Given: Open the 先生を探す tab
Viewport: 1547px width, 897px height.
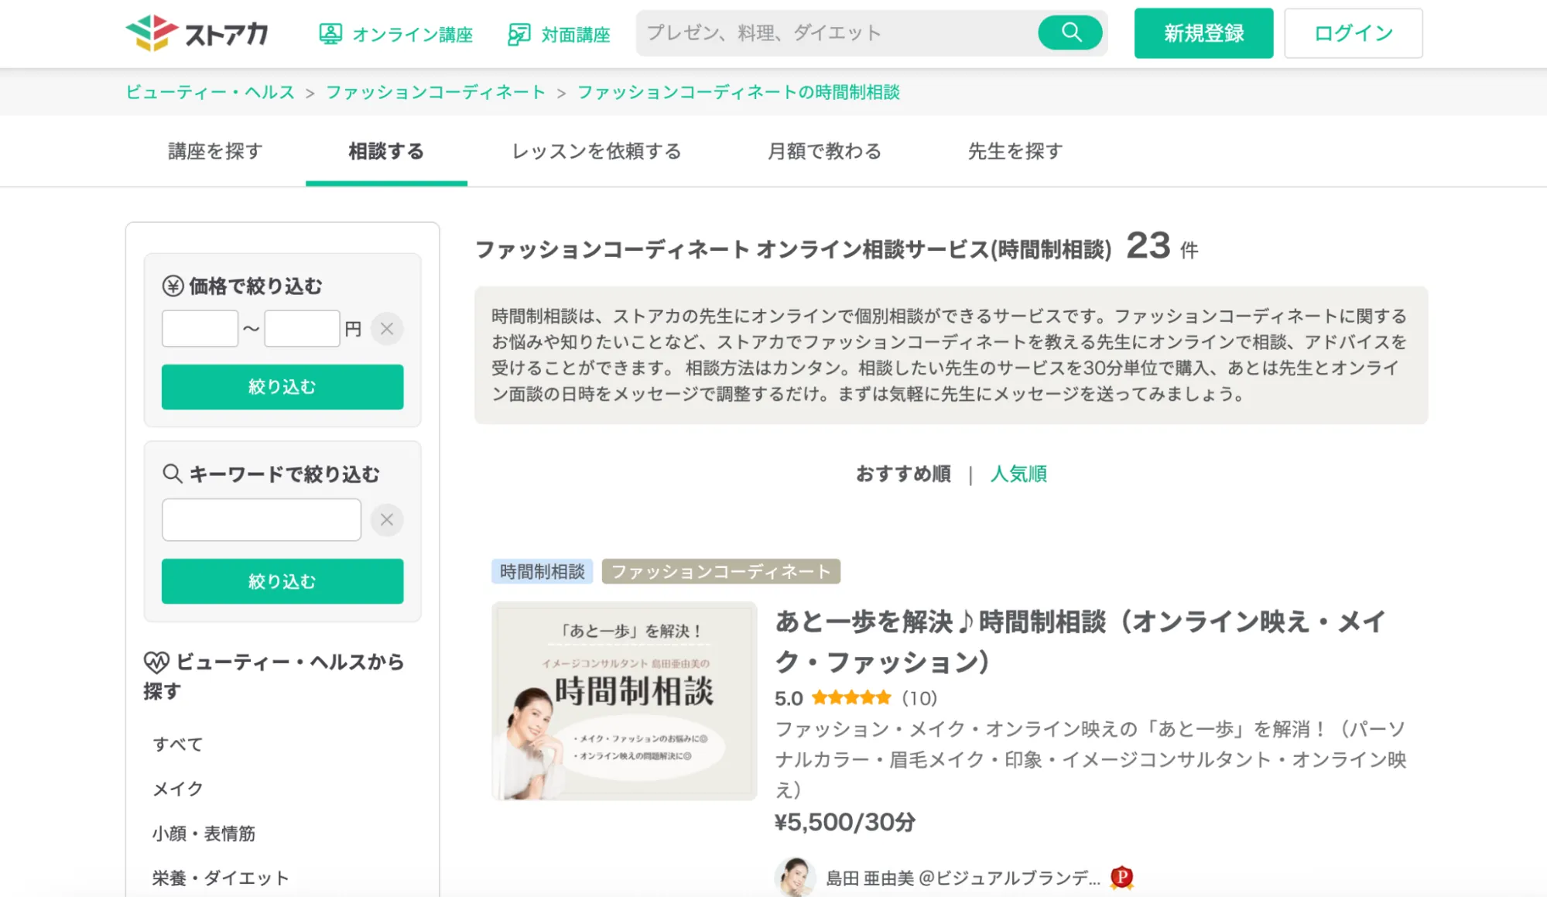Looking at the screenshot, I should point(1015,151).
